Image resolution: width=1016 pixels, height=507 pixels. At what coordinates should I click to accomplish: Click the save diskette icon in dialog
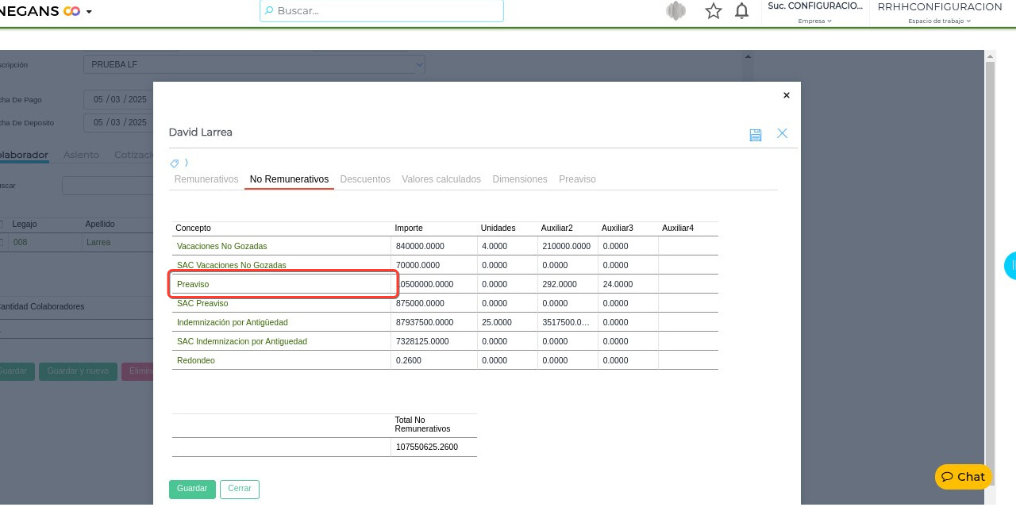pyautogui.click(x=755, y=135)
